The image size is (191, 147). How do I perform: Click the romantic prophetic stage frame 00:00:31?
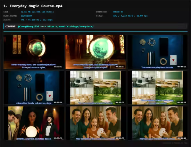pyautogui.click(x=34, y=123)
